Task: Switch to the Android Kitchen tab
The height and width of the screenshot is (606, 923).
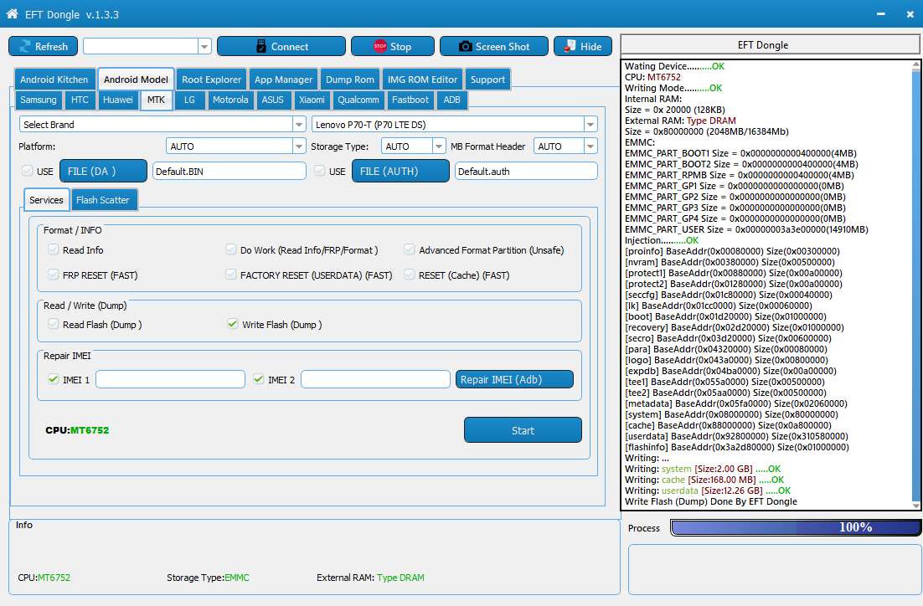Action: pyautogui.click(x=54, y=80)
